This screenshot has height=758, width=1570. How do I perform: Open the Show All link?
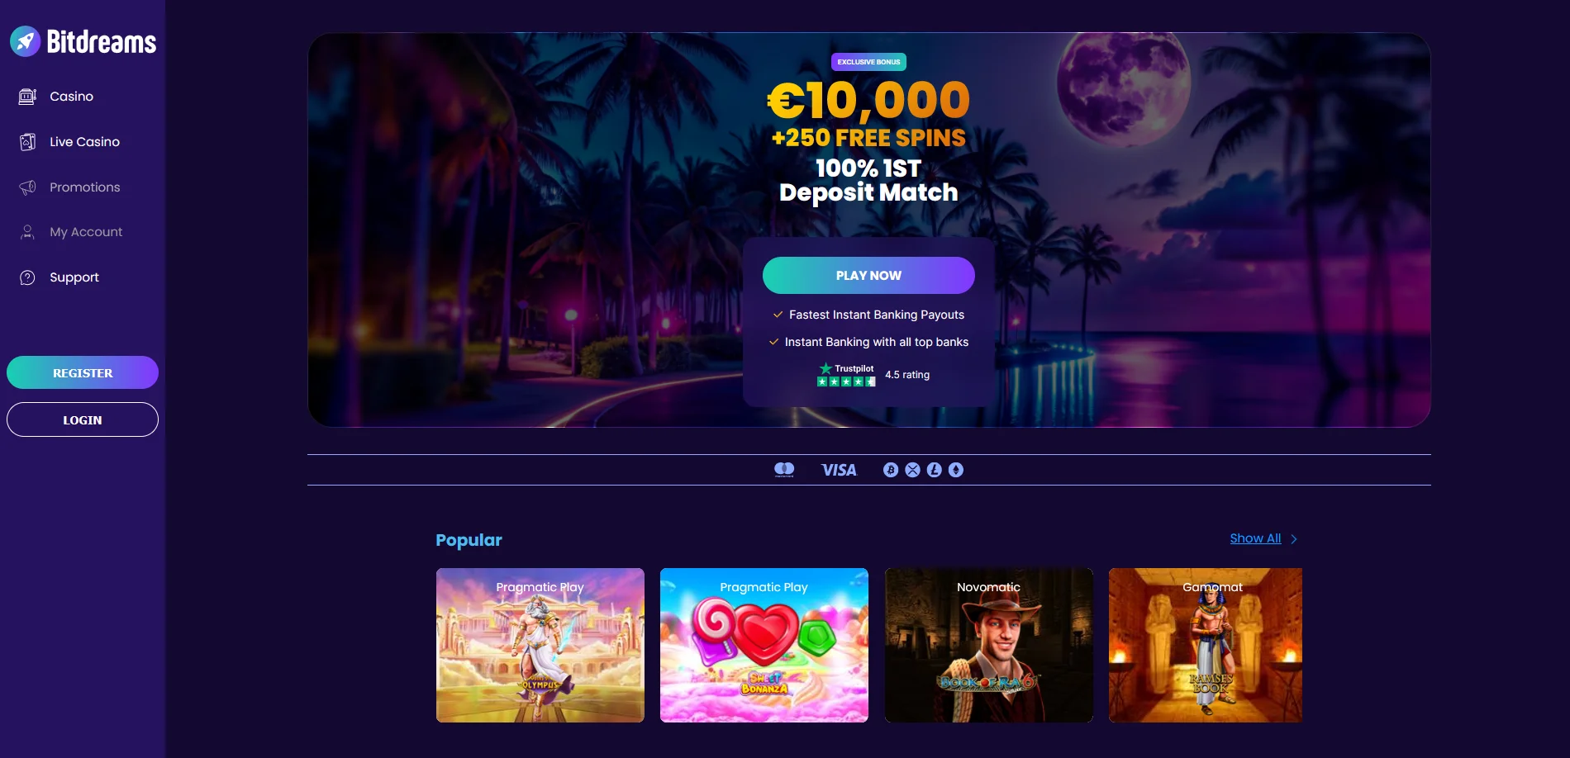pyautogui.click(x=1255, y=538)
